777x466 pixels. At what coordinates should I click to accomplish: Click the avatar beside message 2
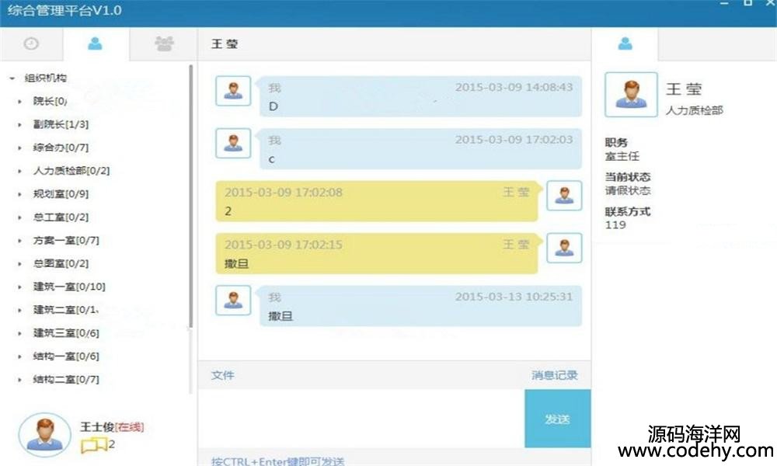click(x=564, y=196)
